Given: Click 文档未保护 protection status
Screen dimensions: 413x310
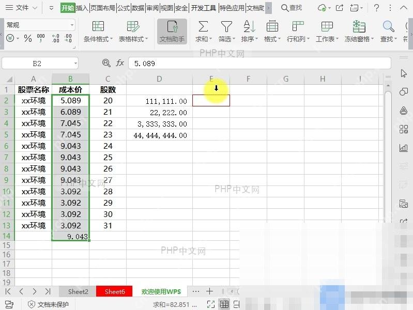Looking at the screenshot, I should coord(48,304).
